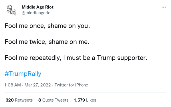171x107 pixels.
Task: Click the Middle Age Riot profile avatar
Action: click(11, 10)
